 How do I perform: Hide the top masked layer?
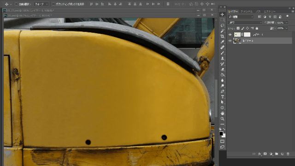(x=230, y=35)
